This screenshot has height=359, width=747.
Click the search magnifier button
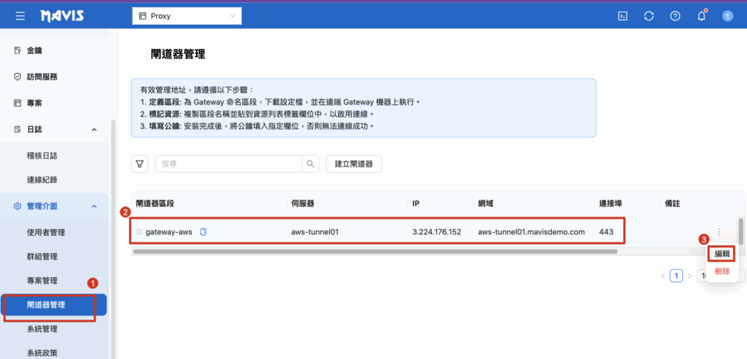point(311,164)
